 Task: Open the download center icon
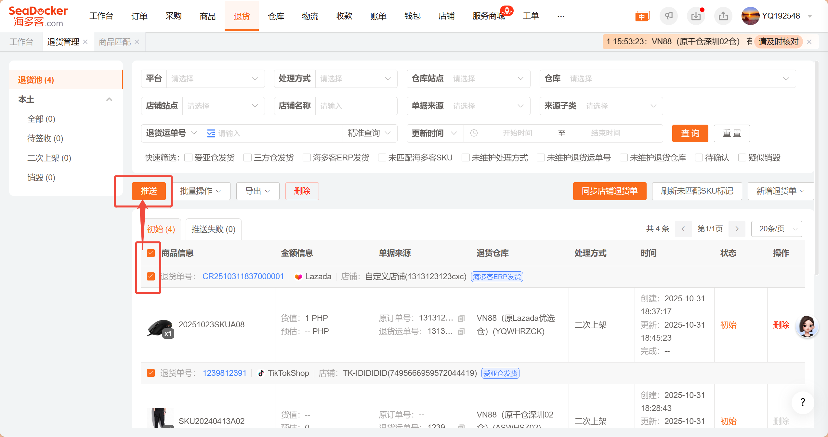(x=696, y=16)
